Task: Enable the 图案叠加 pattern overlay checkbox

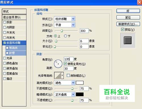Action: (5, 74)
